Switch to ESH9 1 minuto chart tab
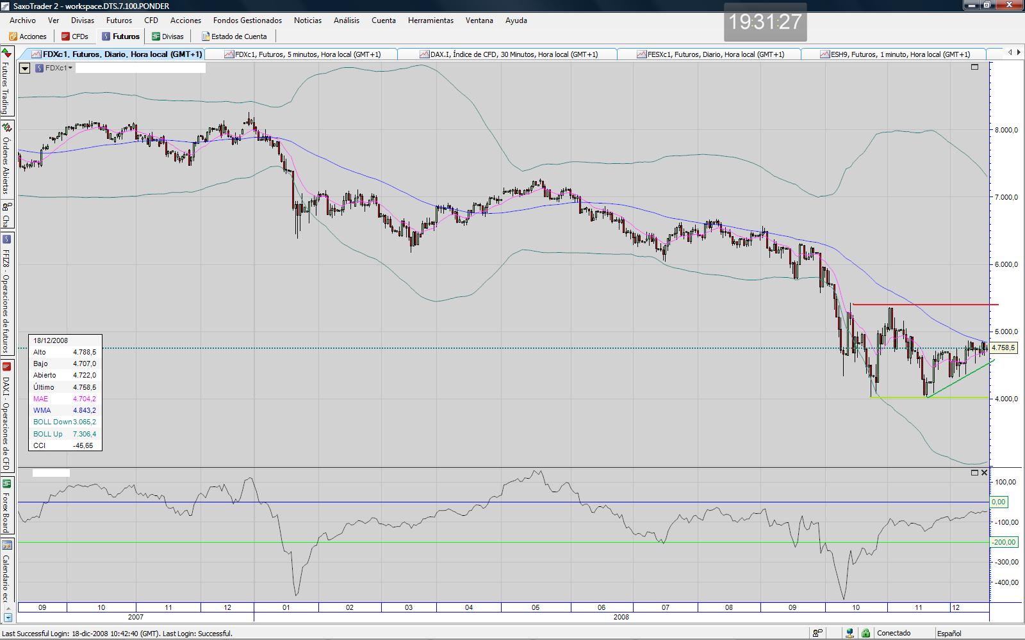This screenshot has height=640, width=1025. coord(895,54)
